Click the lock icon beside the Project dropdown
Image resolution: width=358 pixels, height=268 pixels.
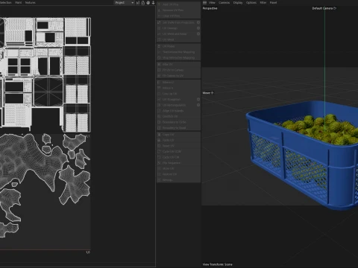(x=143, y=3)
